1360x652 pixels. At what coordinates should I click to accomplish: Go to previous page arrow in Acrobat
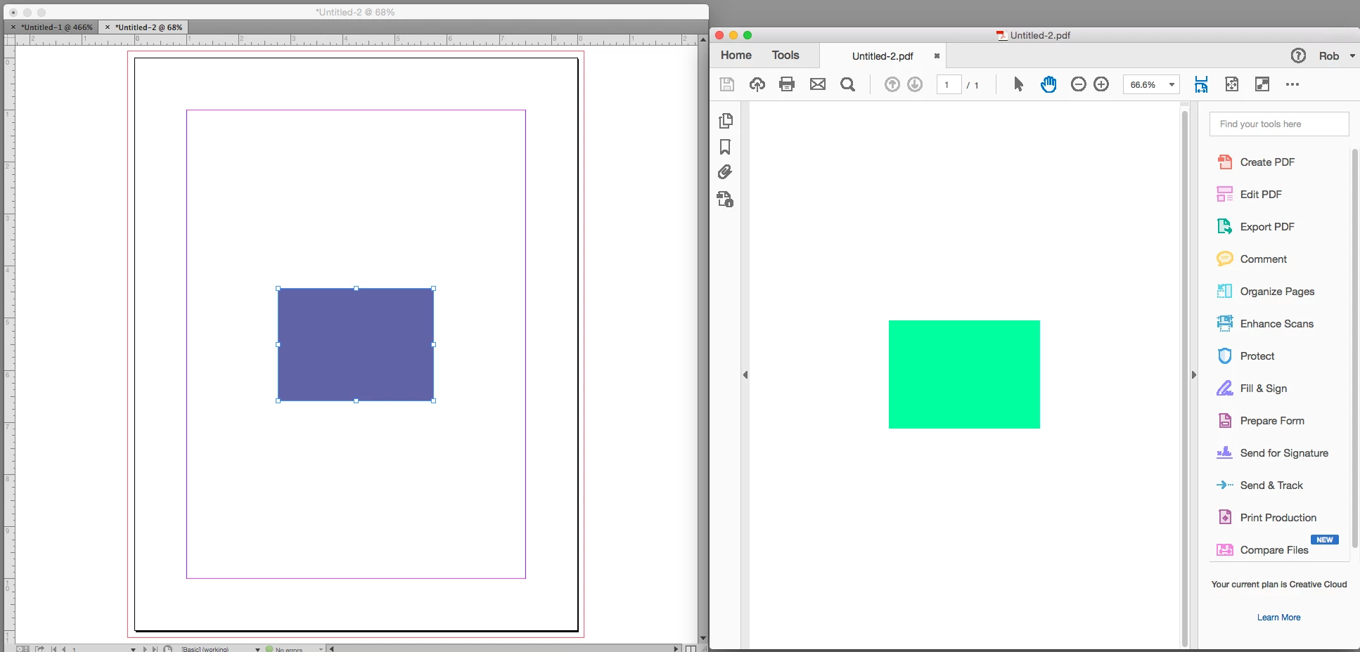click(x=892, y=85)
